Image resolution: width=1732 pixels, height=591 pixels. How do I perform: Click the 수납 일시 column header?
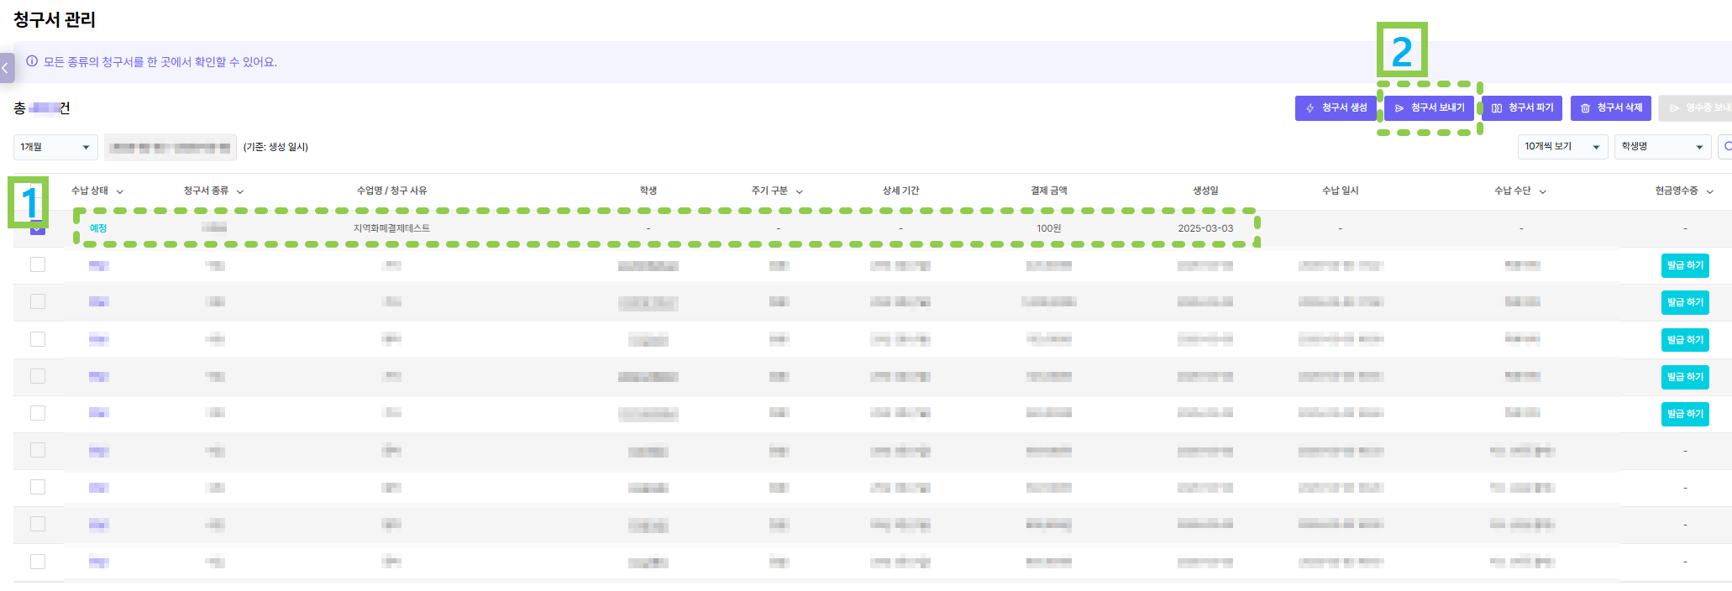tap(1340, 191)
